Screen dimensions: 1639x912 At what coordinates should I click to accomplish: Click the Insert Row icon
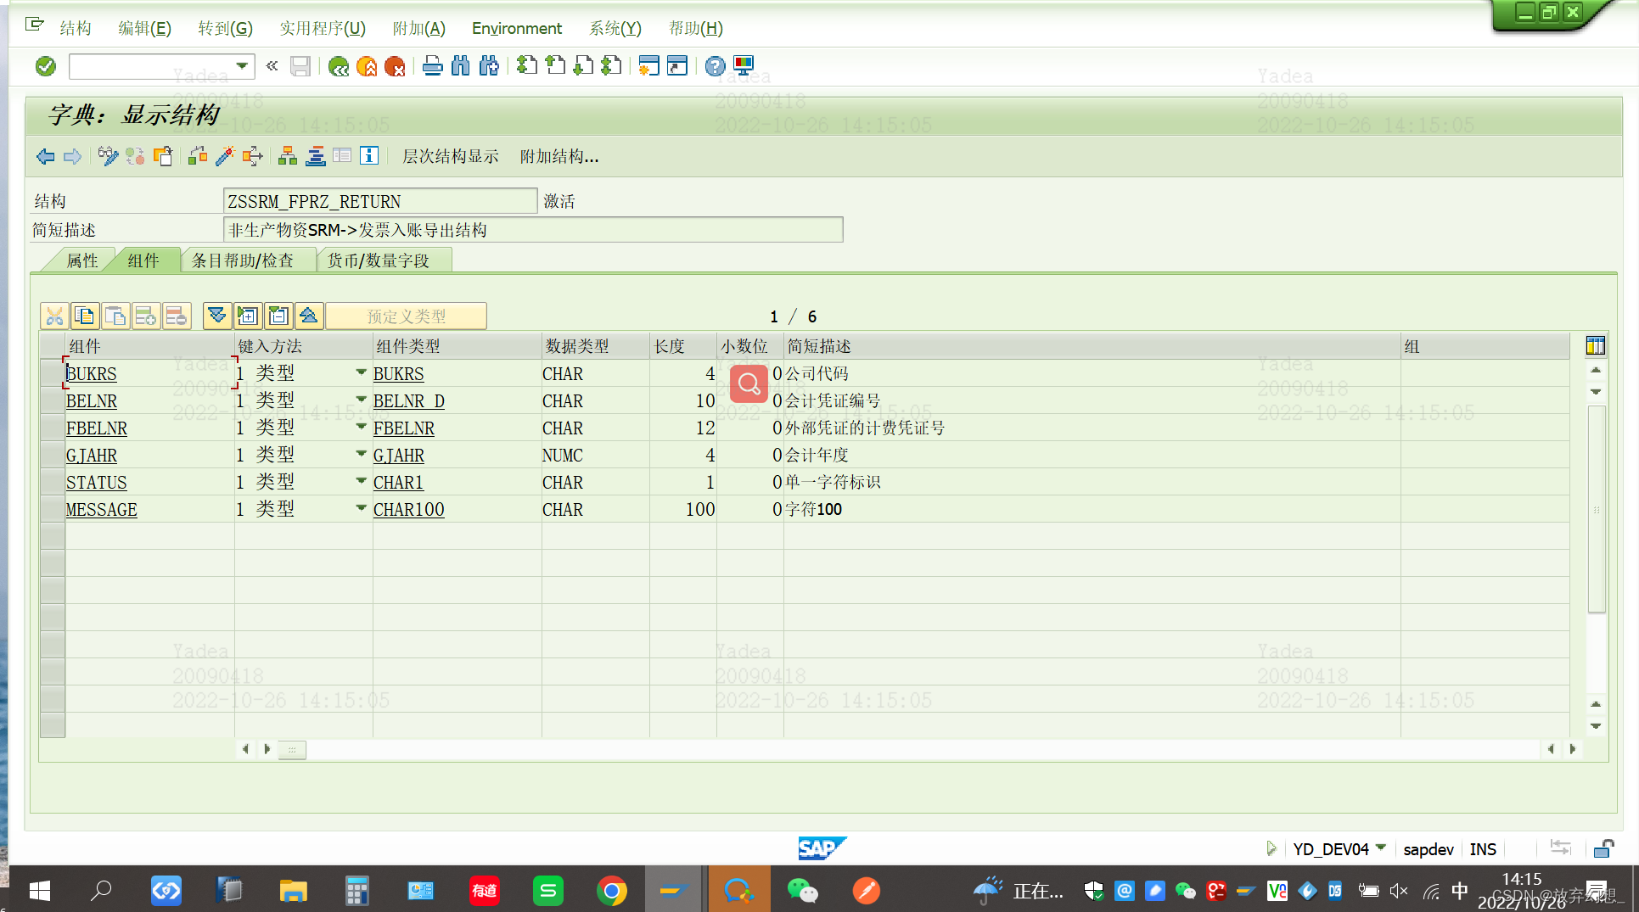click(145, 316)
